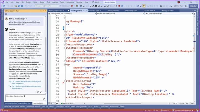Open the Call Stack window tab
The height and width of the screenshot is (112, 200).
click(7, 107)
